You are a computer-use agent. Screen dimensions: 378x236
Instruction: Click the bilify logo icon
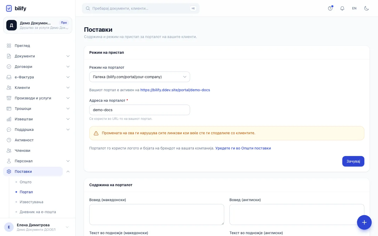point(9,8)
